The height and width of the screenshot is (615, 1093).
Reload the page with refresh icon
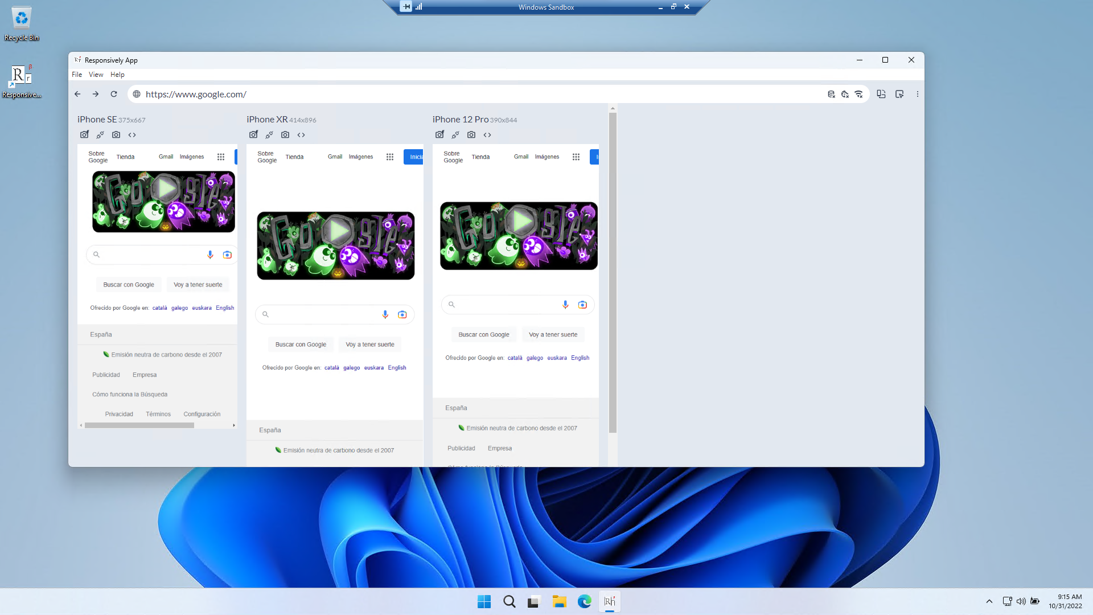[x=114, y=95]
